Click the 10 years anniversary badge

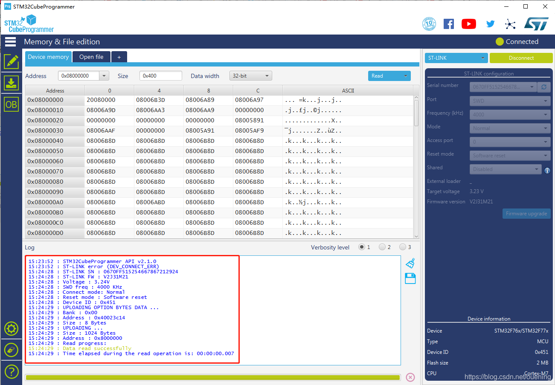point(429,24)
